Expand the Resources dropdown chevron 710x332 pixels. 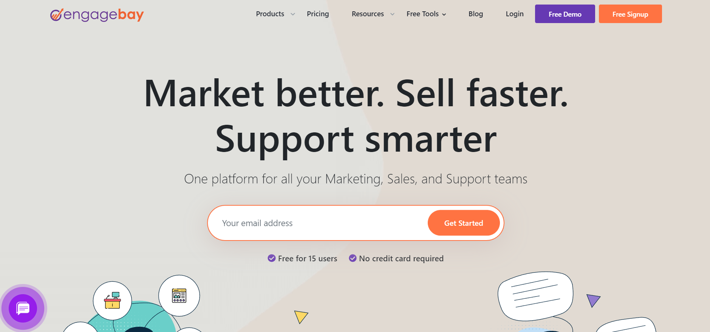(x=392, y=14)
